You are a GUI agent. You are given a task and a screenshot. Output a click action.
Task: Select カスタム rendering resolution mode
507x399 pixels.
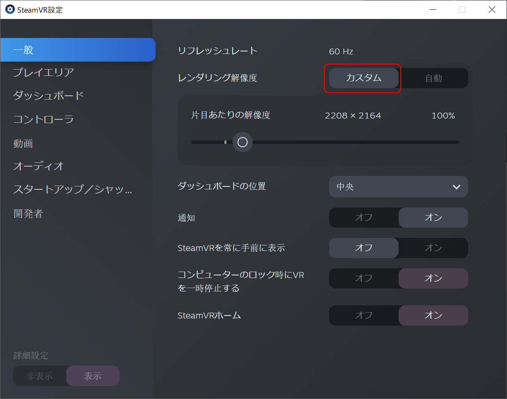[363, 78]
